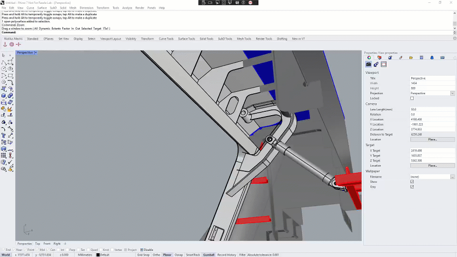Image resolution: width=457 pixels, height=257 pixels.
Task: Click the X Target value field
Action: click(433, 151)
